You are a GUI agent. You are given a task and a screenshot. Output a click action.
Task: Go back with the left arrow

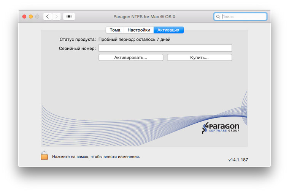pyautogui.click(x=48, y=17)
